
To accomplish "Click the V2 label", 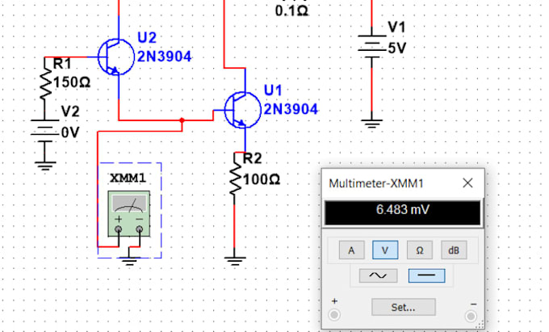I will click(x=70, y=111).
